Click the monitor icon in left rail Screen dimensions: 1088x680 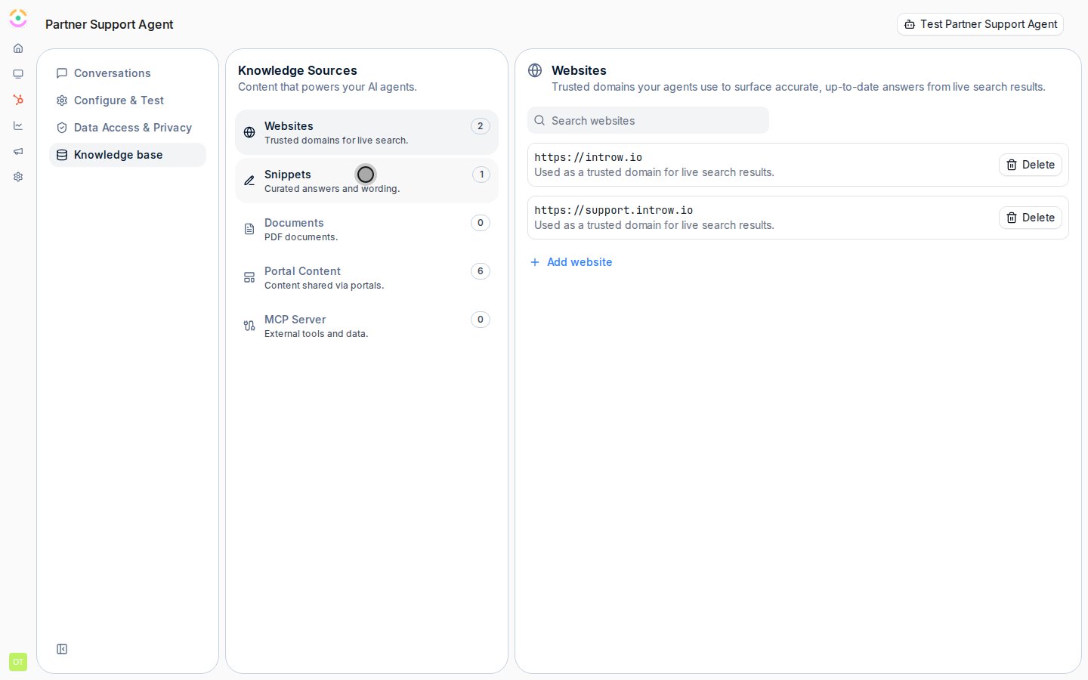click(x=18, y=74)
